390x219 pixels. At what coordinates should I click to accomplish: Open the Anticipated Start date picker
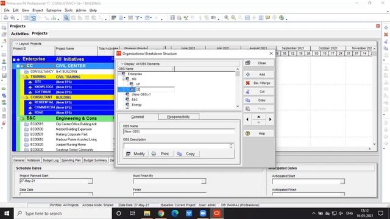click(342, 181)
